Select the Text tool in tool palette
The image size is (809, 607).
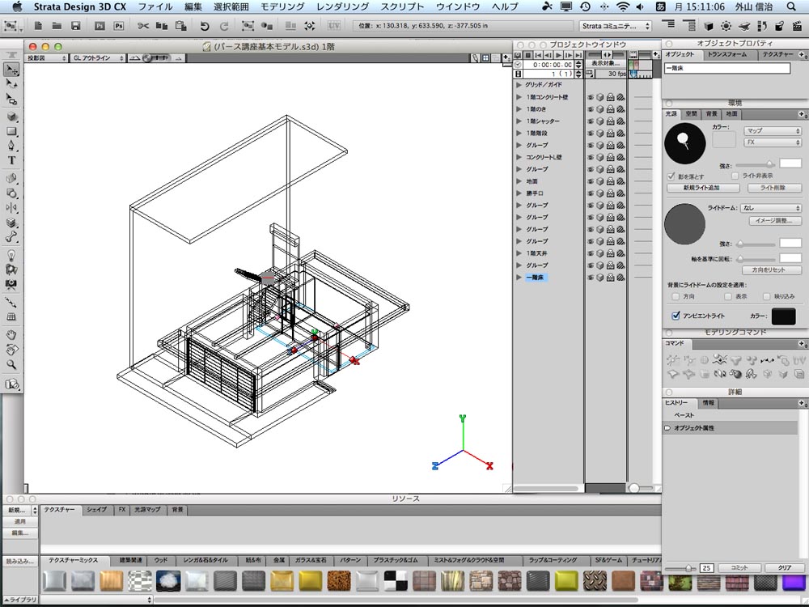point(11,161)
